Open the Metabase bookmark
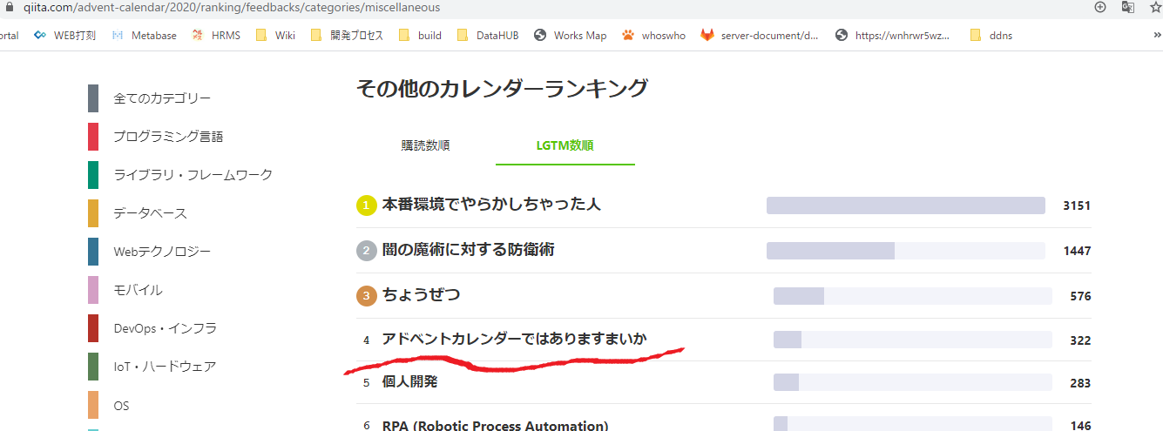The width and height of the screenshot is (1163, 431). click(145, 36)
